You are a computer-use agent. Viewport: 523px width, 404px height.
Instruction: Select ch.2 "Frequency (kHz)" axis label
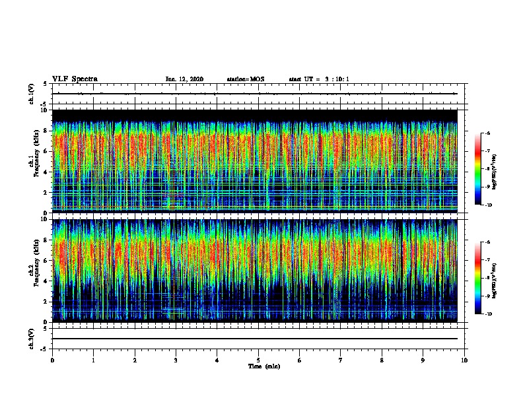pyautogui.click(x=36, y=263)
